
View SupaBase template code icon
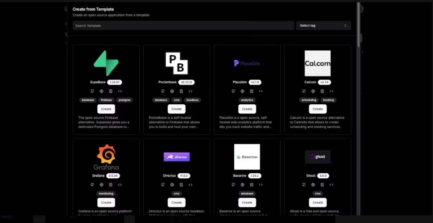(120, 91)
